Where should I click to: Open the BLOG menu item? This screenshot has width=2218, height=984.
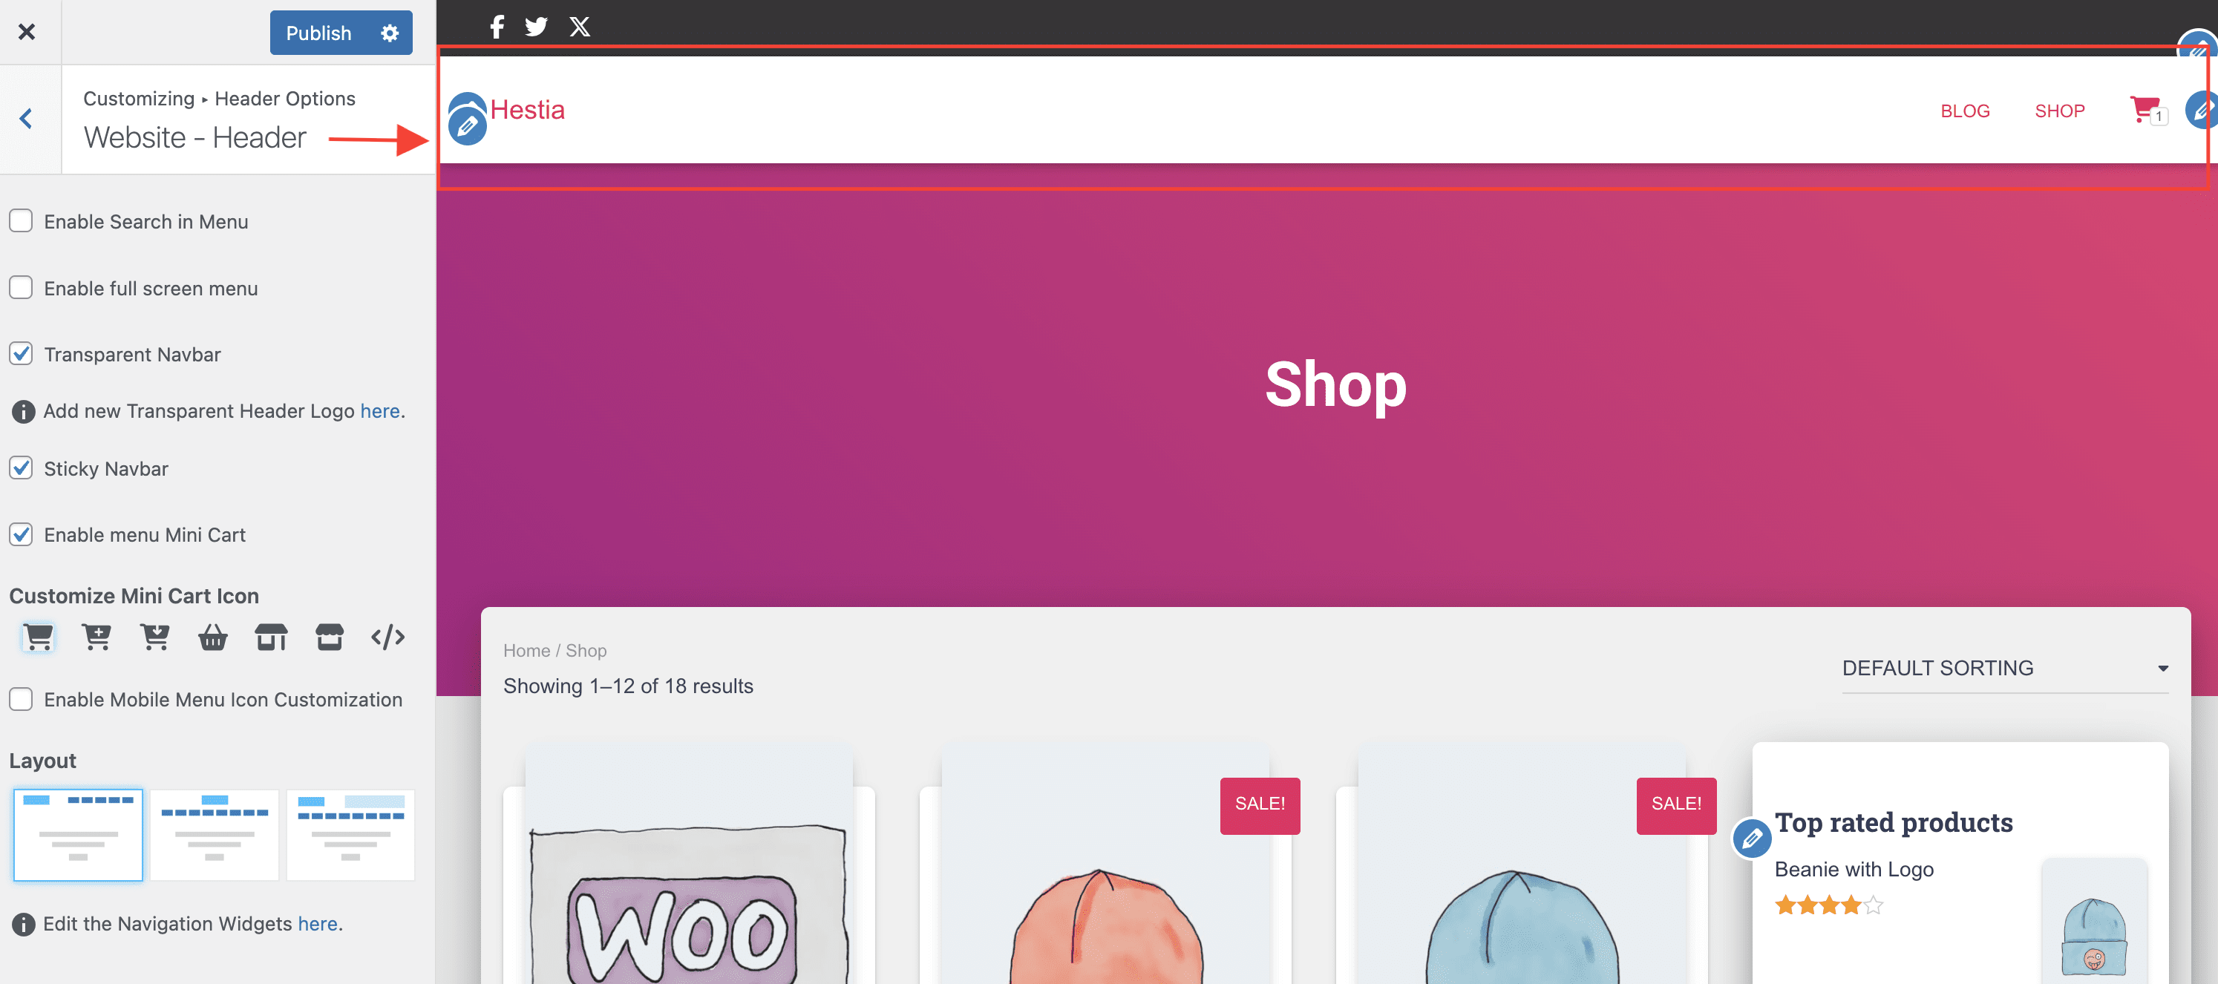1965,111
